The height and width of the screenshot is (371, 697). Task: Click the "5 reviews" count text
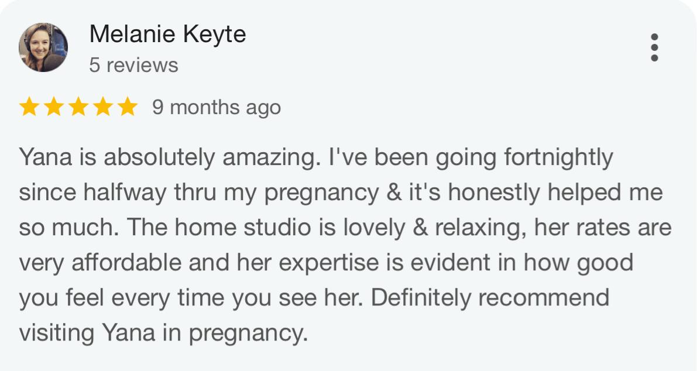[x=133, y=65]
